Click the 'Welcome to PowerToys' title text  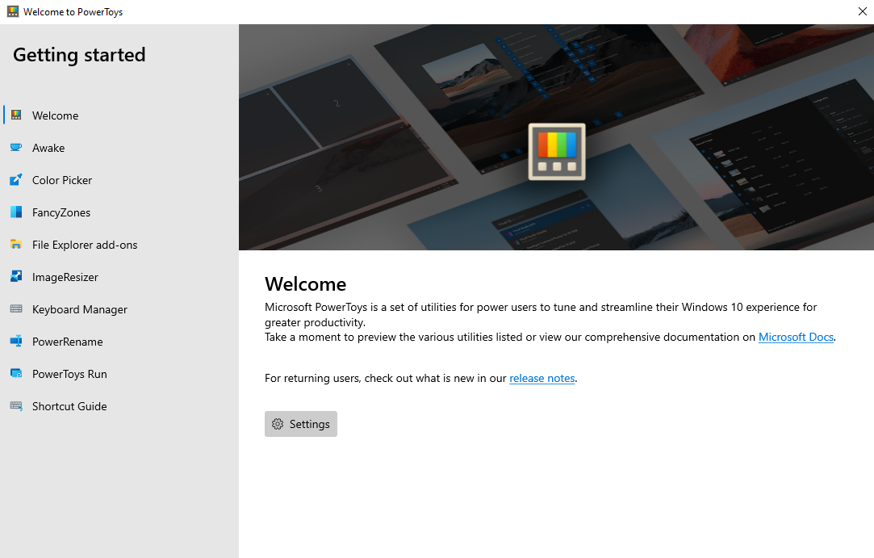pos(73,12)
